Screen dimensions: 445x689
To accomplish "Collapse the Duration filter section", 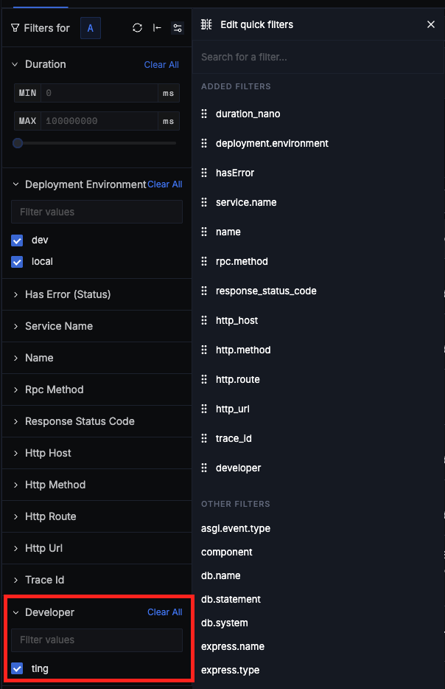I will pyautogui.click(x=15, y=64).
